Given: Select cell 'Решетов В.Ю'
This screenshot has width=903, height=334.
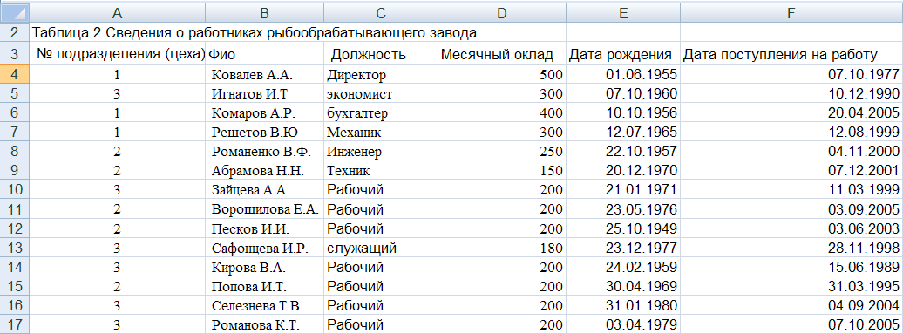Looking at the screenshot, I should pyautogui.click(x=264, y=132).
